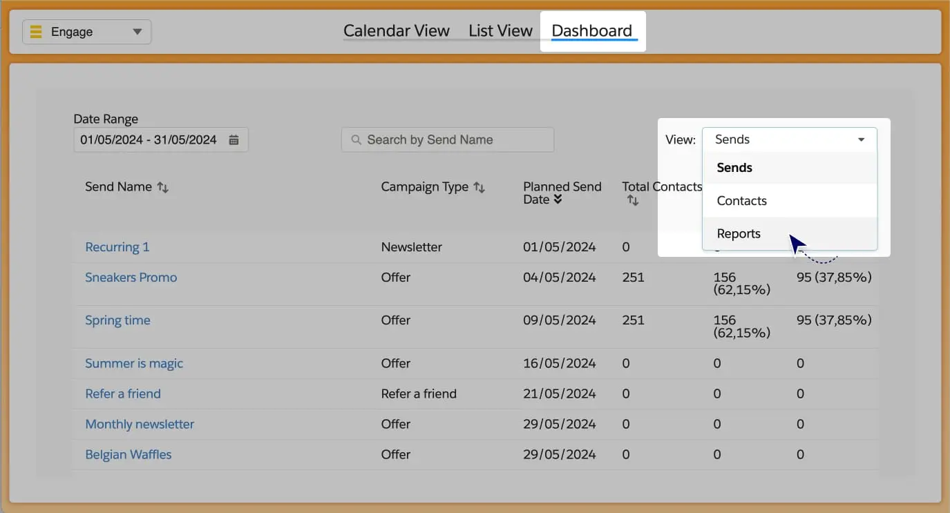This screenshot has height=513, width=950.
Task: Open the Sneakers Promo send link
Action: 131,278
